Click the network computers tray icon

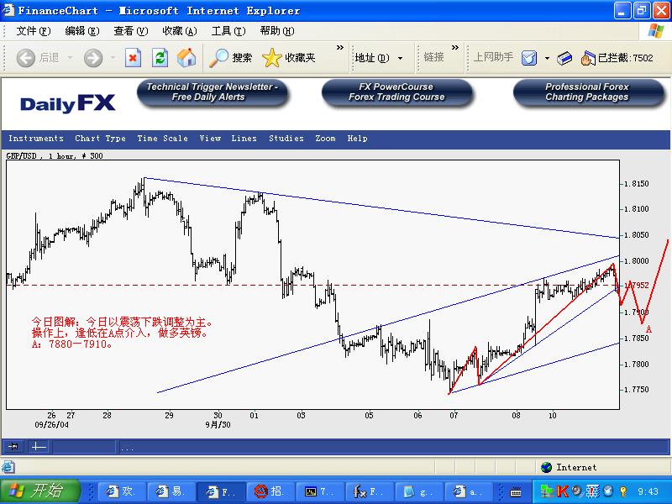(547, 491)
